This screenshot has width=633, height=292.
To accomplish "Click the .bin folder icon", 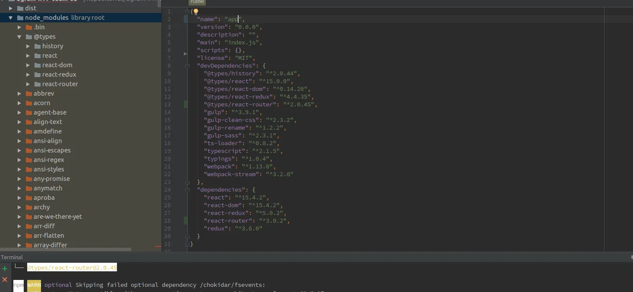I will [29, 27].
